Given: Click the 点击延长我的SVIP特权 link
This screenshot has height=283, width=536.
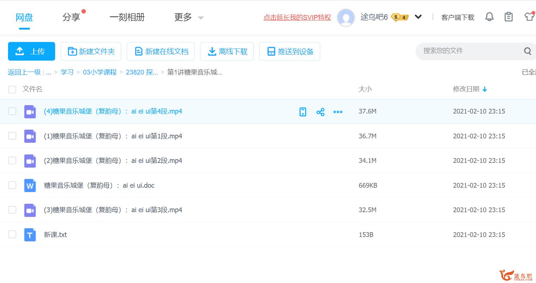Looking at the screenshot, I should tap(297, 17).
